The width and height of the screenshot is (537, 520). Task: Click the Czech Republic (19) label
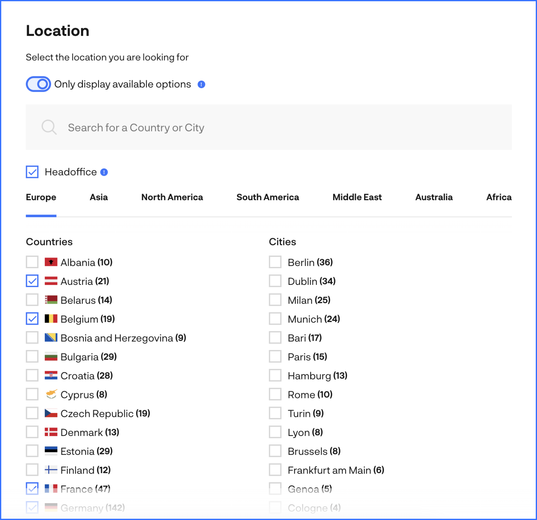click(x=105, y=413)
